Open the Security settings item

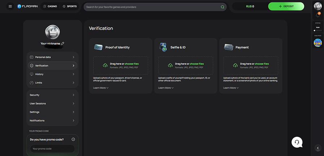click(52, 95)
